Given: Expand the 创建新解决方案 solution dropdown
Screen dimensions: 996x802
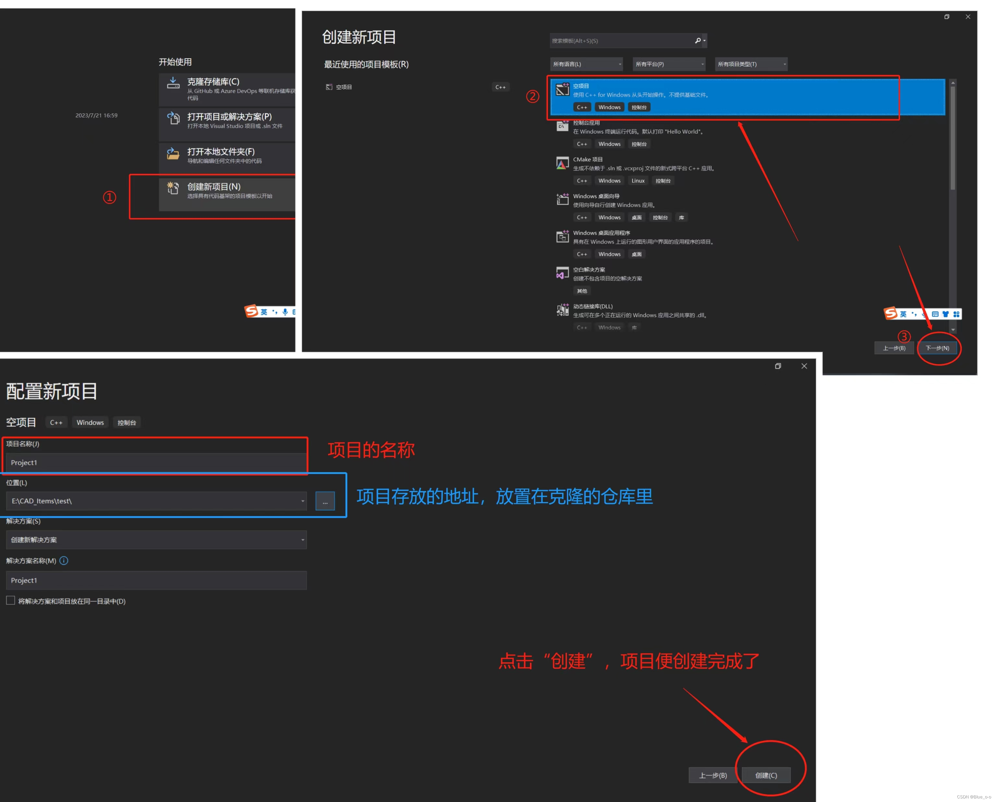Looking at the screenshot, I should coord(156,540).
